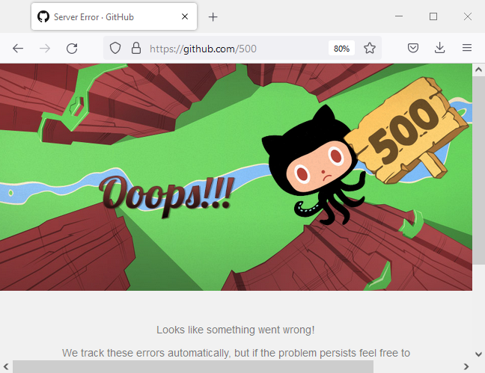Click the wooden 500 sign

click(x=406, y=130)
